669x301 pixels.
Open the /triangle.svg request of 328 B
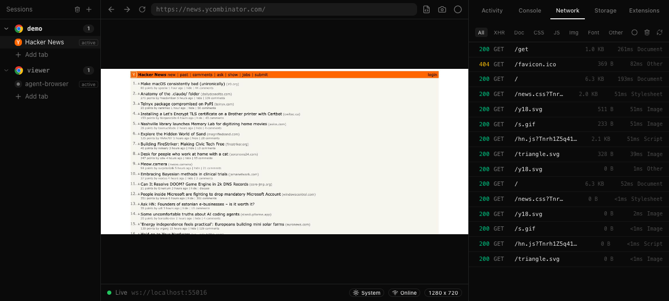pyautogui.click(x=569, y=154)
